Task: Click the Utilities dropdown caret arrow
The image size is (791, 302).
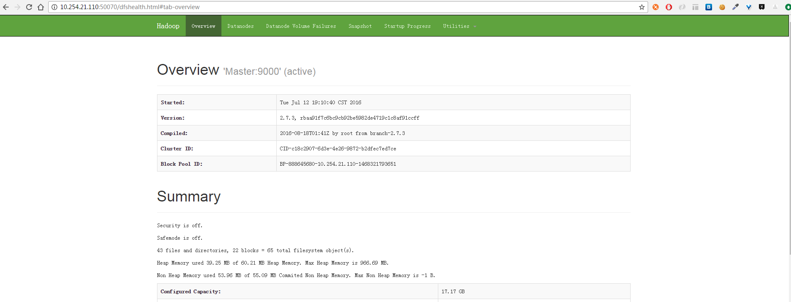Action: click(x=475, y=27)
